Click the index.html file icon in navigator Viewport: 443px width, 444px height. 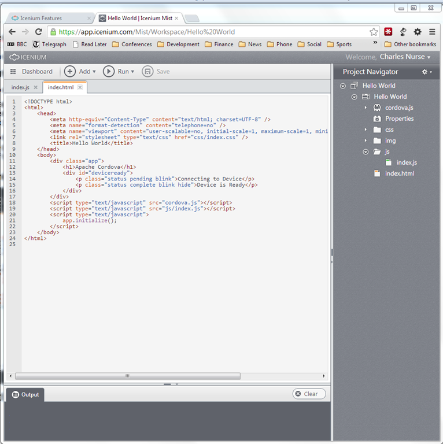click(377, 173)
